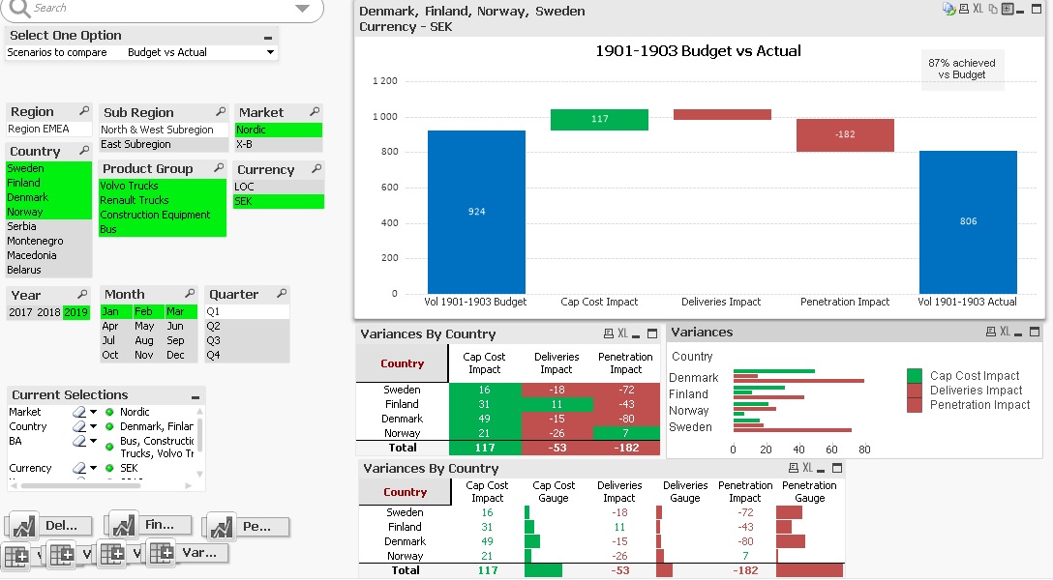Export main chart using the XL icon

point(978,9)
